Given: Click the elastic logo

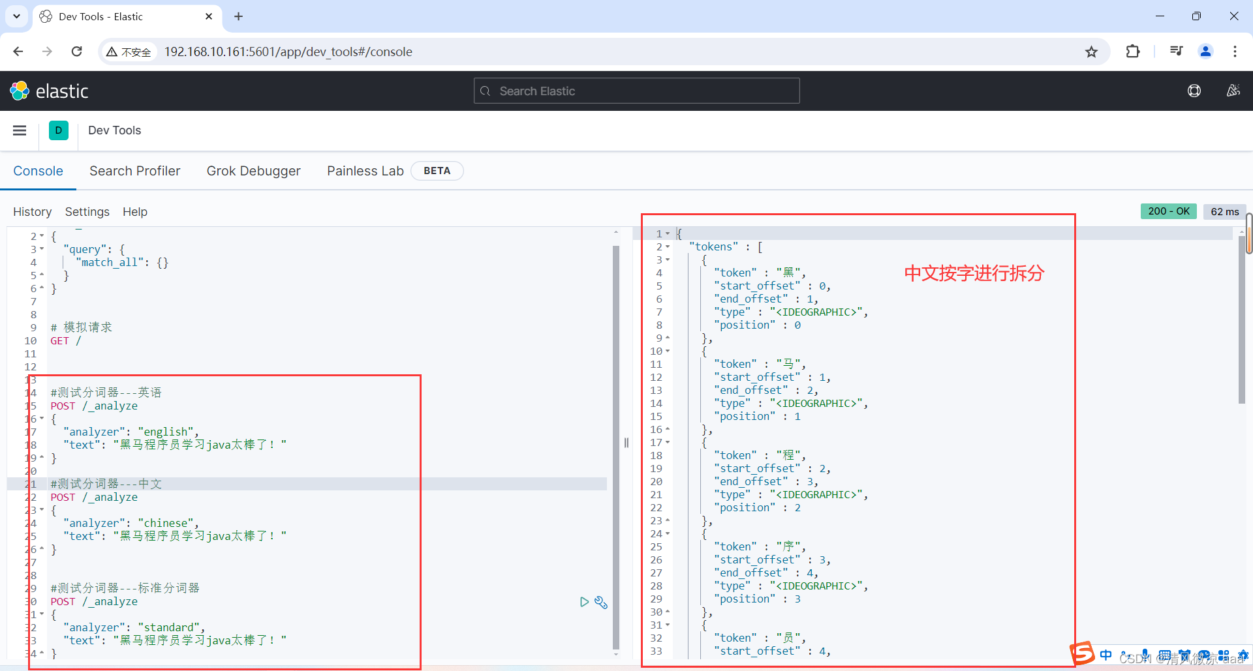Looking at the screenshot, I should (50, 91).
